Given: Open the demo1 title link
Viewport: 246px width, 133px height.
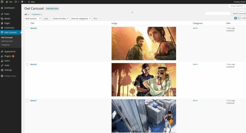Looking at the screenshot, I should (x=33, y=101).
